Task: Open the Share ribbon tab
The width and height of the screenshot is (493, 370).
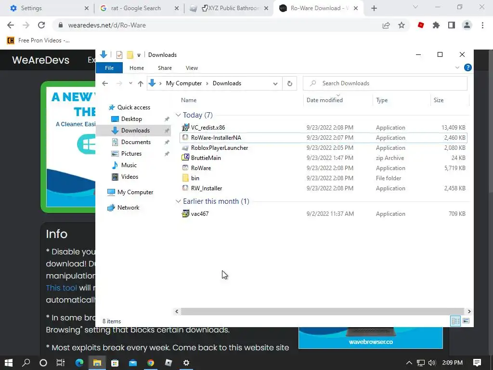Action: pyautogui.click(x=165, y=68)
